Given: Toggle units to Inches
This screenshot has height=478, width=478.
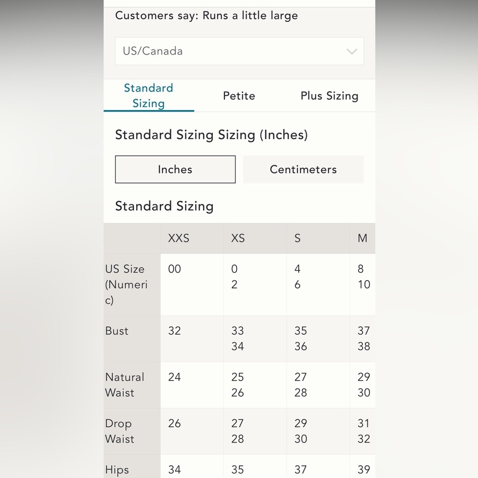Looking at the screenshot, I should (x=175, y=170).
